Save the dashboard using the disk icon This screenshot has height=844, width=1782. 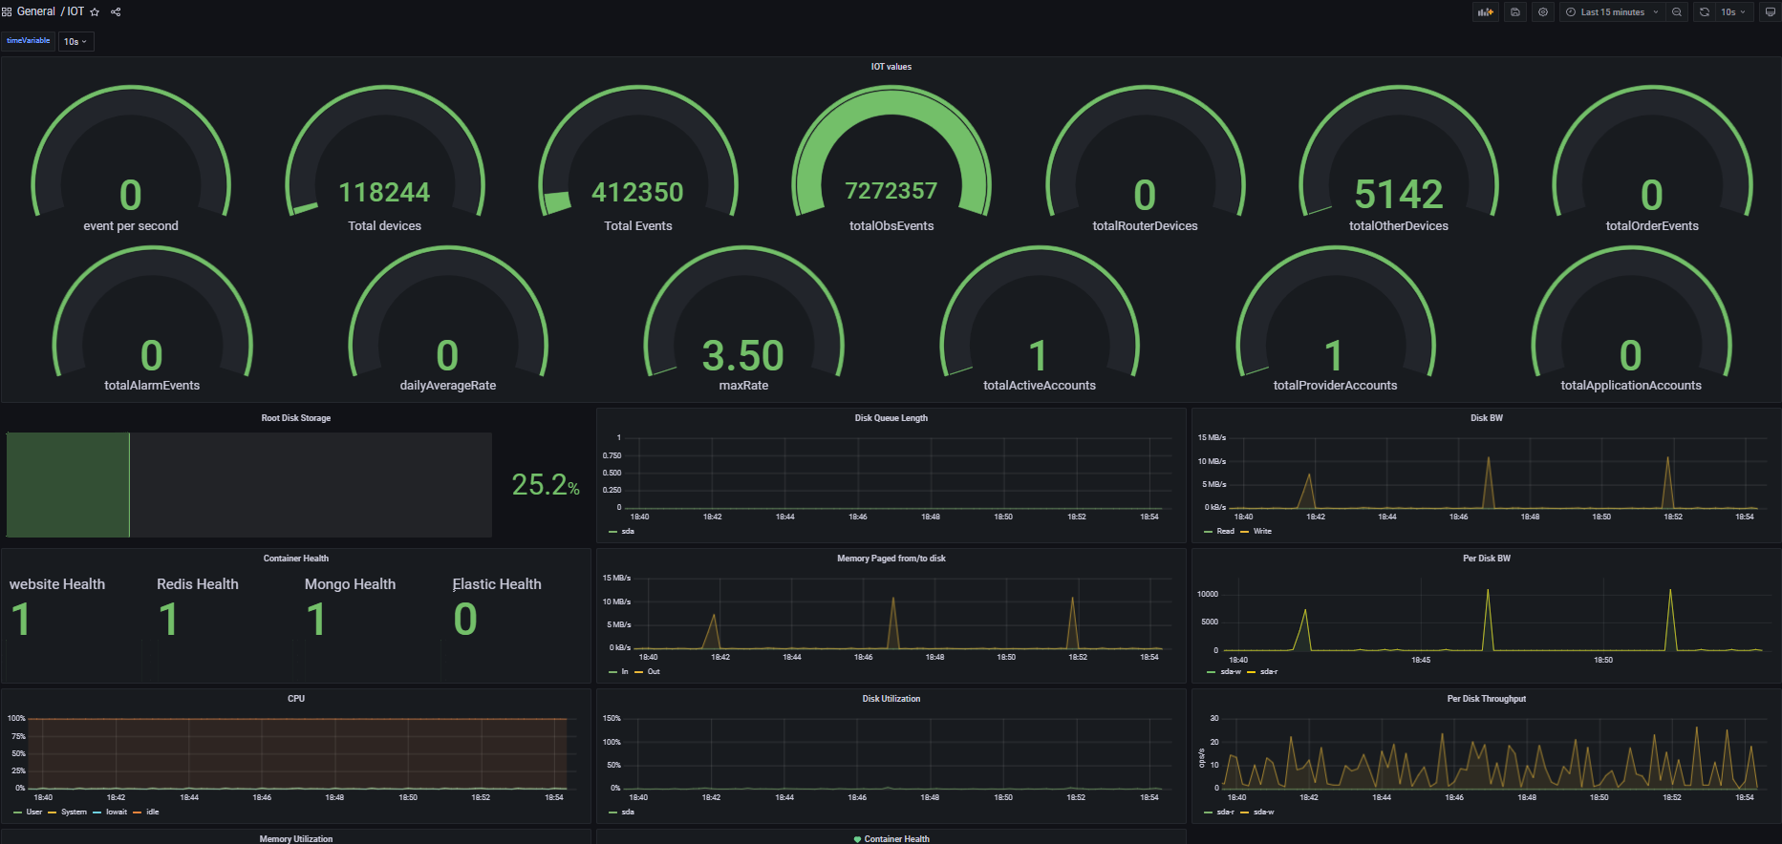[1515, 12]
